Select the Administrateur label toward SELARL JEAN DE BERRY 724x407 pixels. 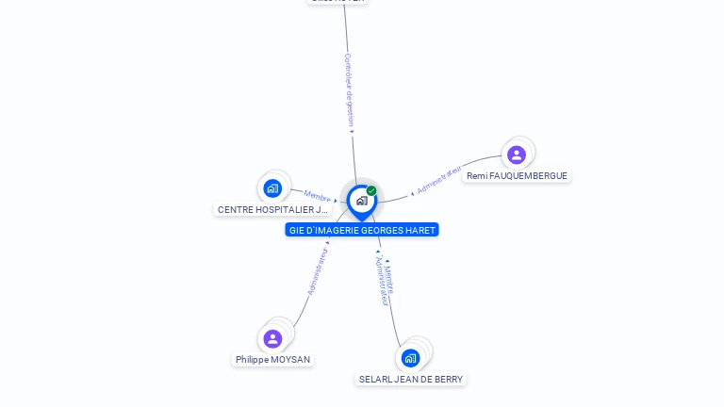[x=382, y=281]
